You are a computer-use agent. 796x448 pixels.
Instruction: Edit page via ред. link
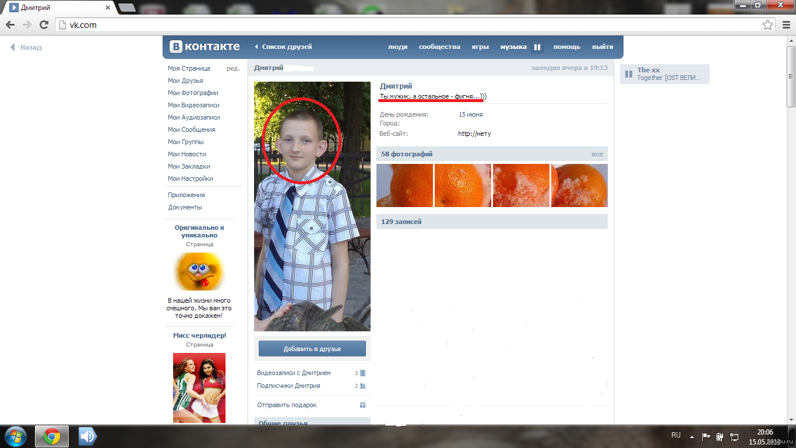233,68
